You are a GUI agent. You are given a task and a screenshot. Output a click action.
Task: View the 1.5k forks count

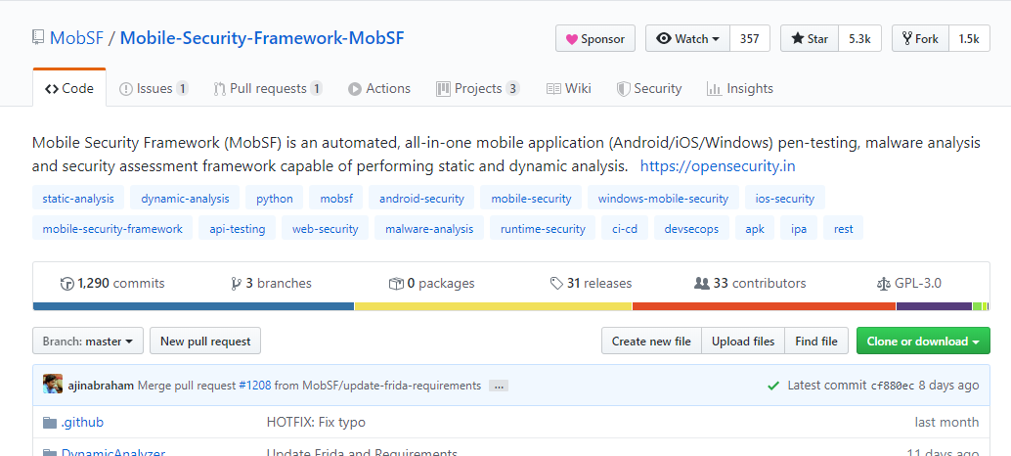tap(969, 39)
